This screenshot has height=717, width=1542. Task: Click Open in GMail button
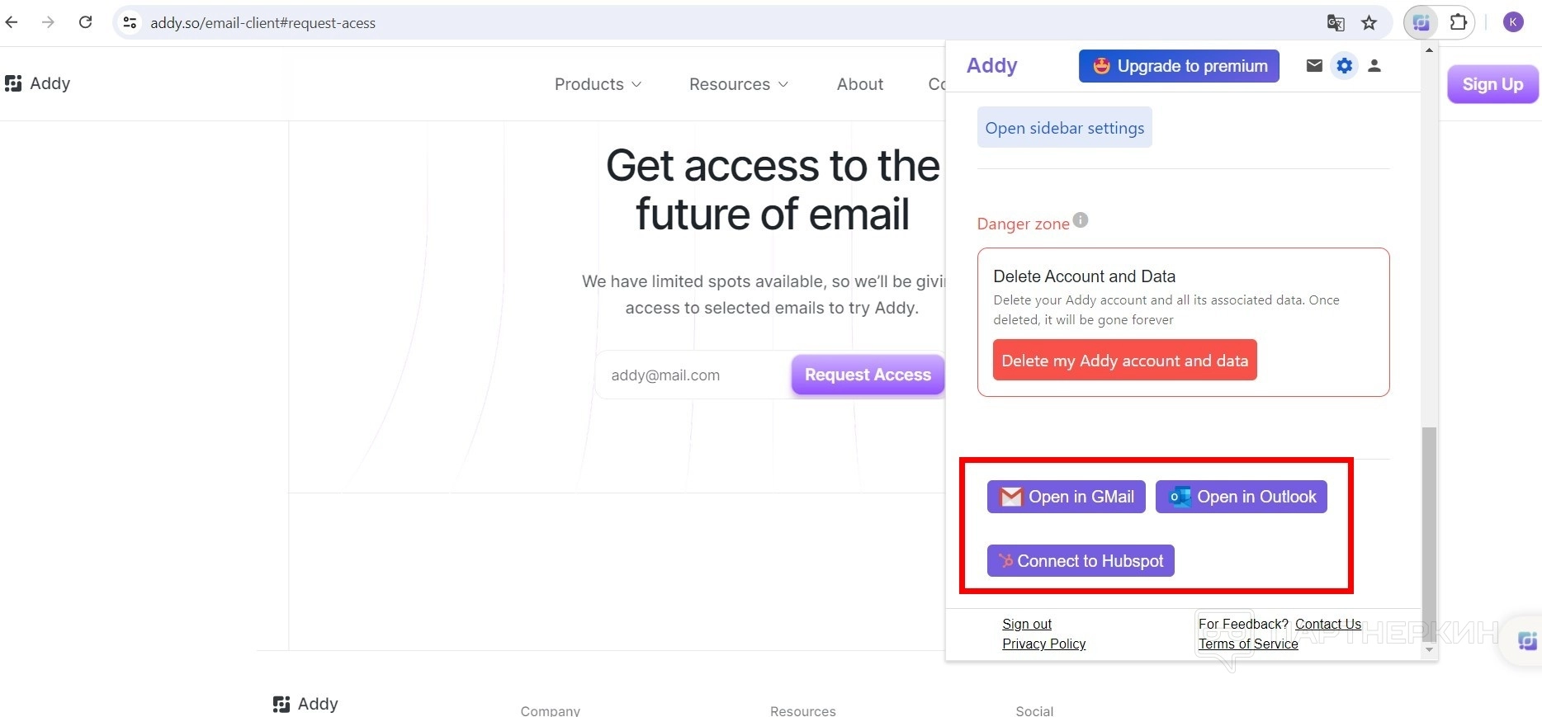click(x=1066, y=497)
